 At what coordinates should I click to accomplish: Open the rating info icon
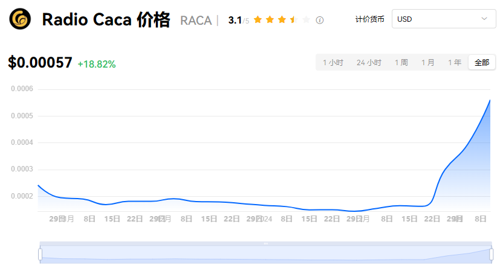pos(319,21)
